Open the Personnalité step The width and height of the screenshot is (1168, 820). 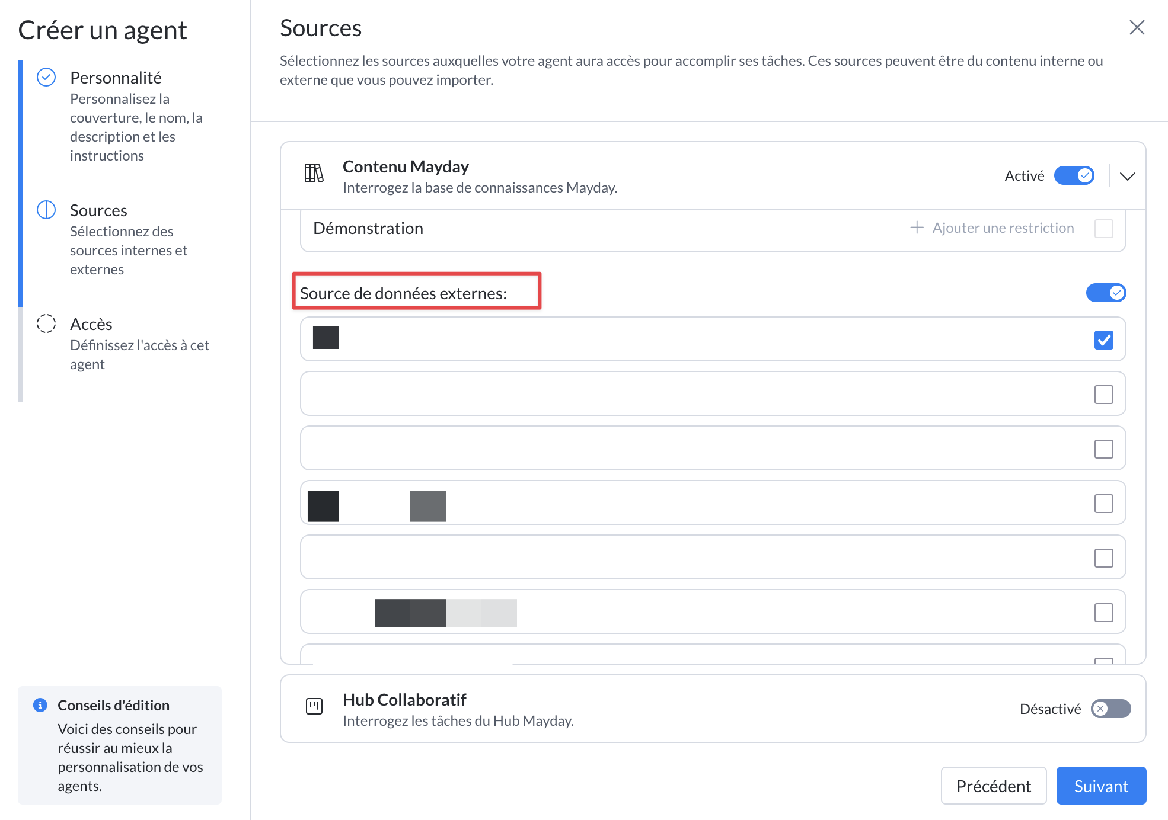click(x=116, y=78)
